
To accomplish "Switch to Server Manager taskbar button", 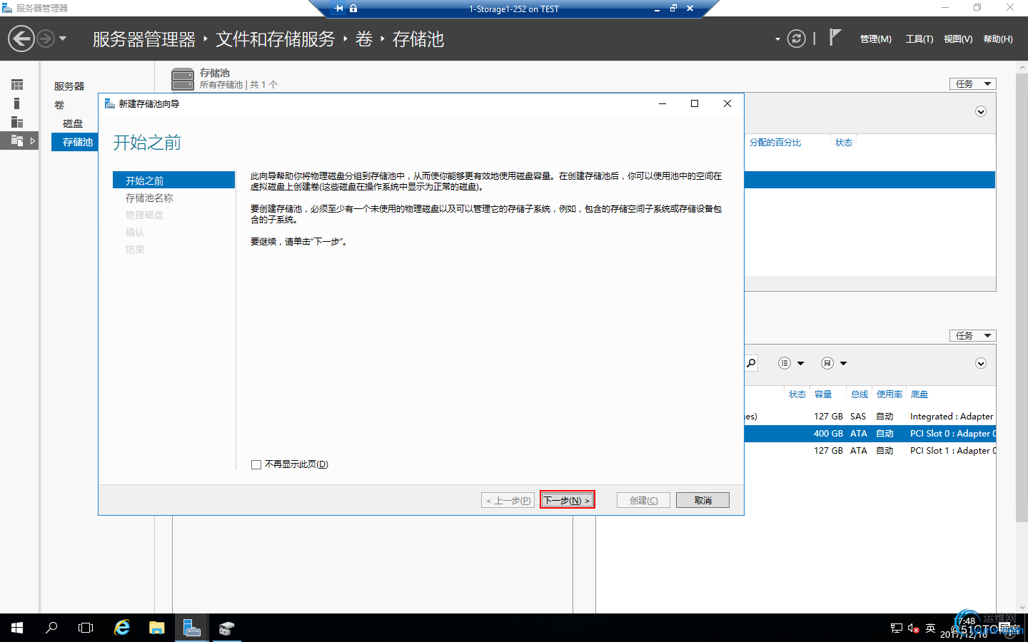I will pos(192,628).
